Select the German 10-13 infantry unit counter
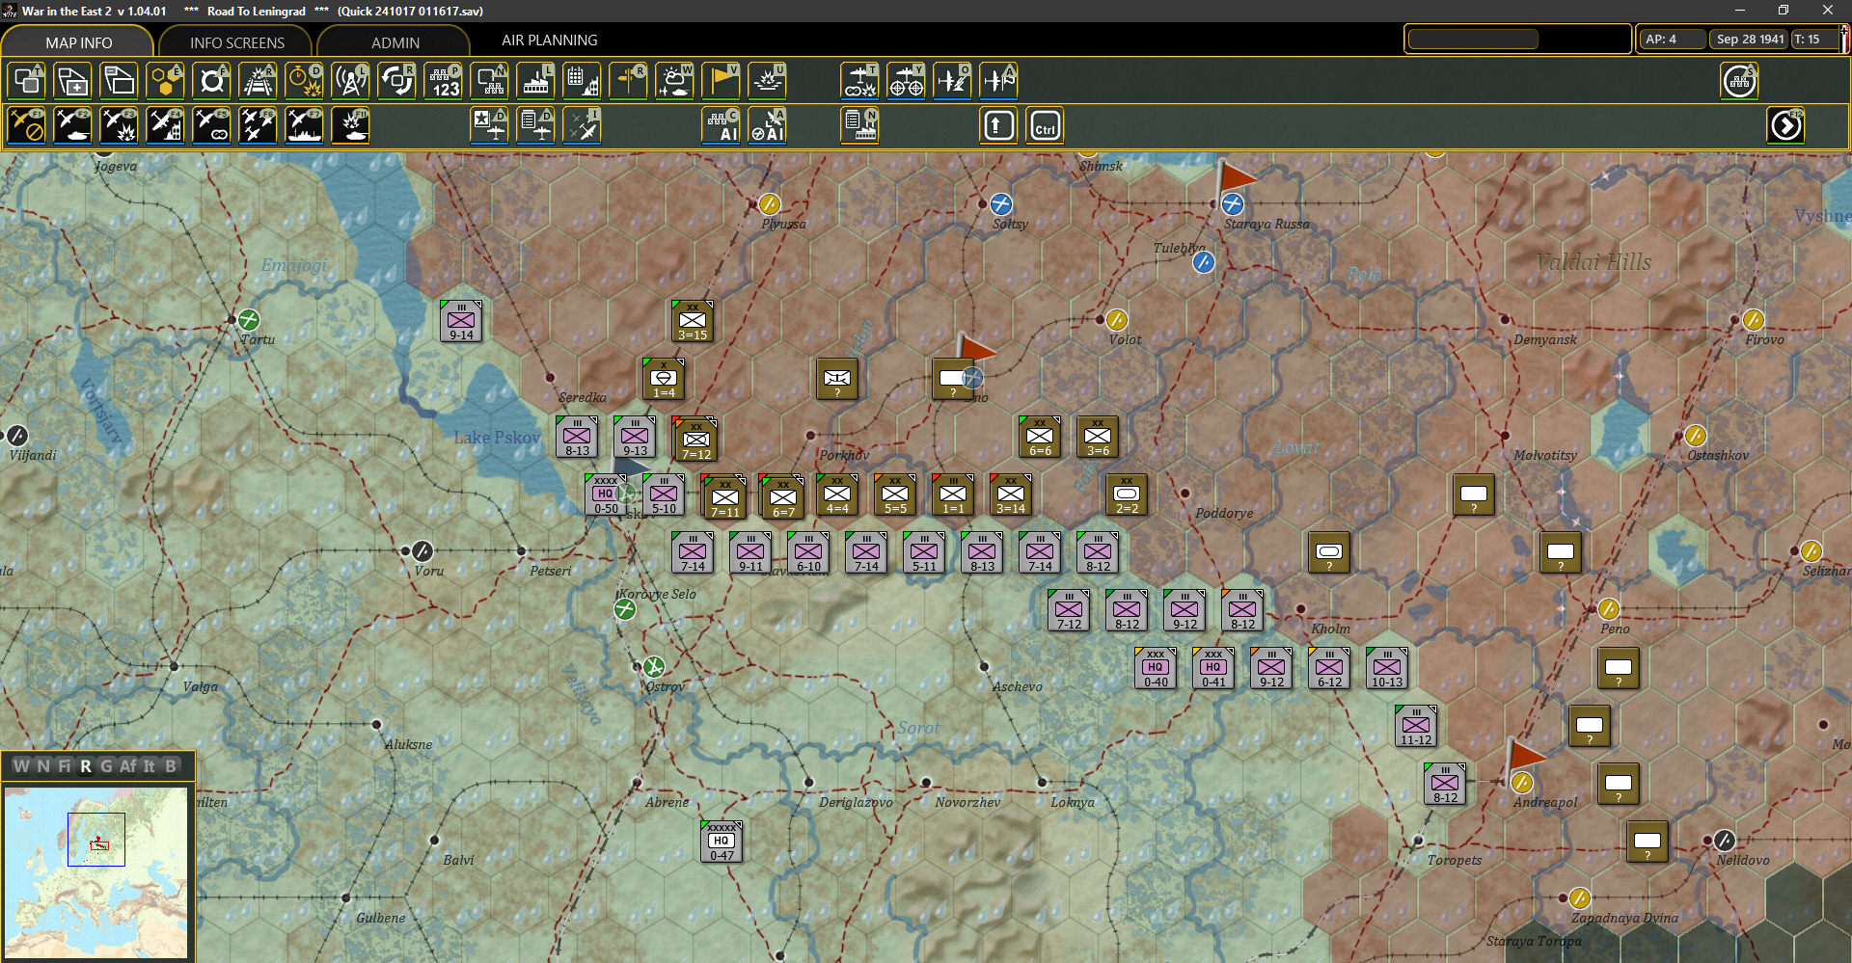This screenshot has width=1852, height=963. pos(1387,668)
